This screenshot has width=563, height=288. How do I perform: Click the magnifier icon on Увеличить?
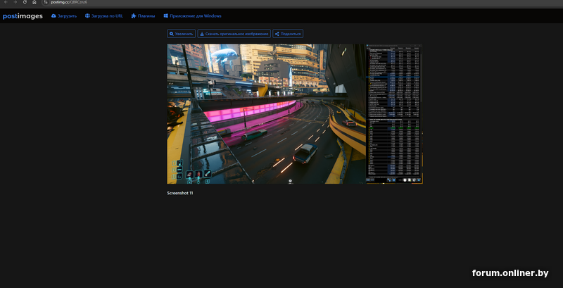172,34
